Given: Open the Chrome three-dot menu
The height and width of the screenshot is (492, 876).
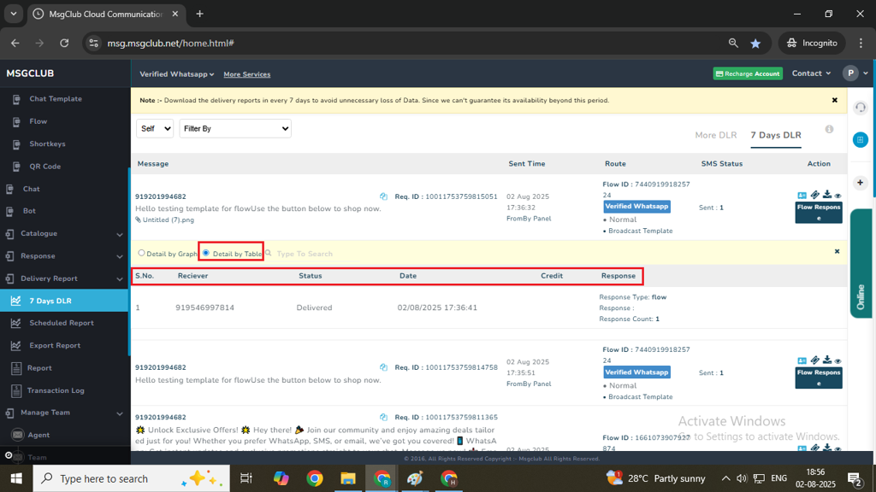Looking at the screenshot, I should [x=861, y=43].
